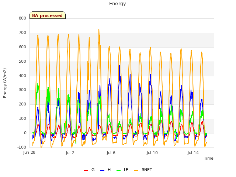Viewport: 236px width, 177px height.
Task: Click the Energy chart title
Action: [118, 4]
